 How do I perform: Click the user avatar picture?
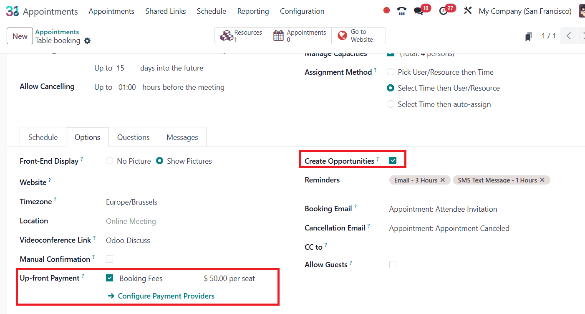click(x=582, y=11)
